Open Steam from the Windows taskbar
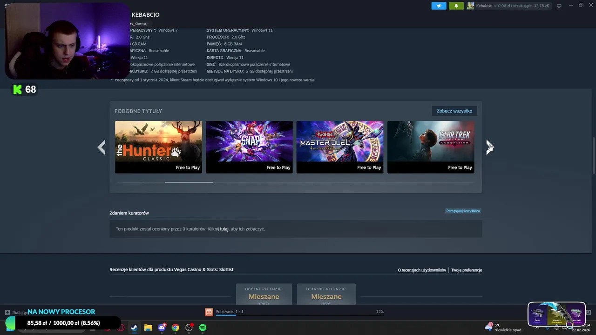 coord(134,328)
